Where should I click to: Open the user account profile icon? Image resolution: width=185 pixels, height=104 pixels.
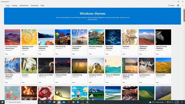pos(178,5)
